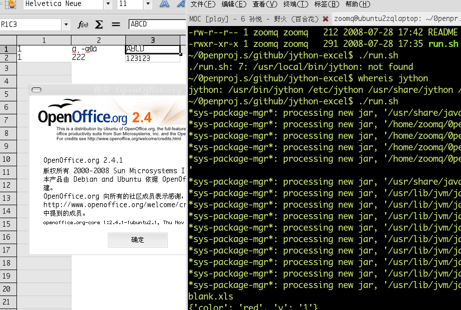Close the MOC [play] terminal tab

pos(326,19)
